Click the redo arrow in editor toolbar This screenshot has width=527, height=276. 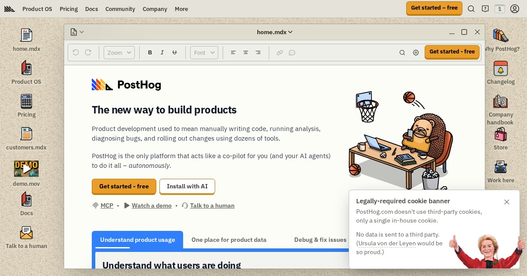click(88, 53)
